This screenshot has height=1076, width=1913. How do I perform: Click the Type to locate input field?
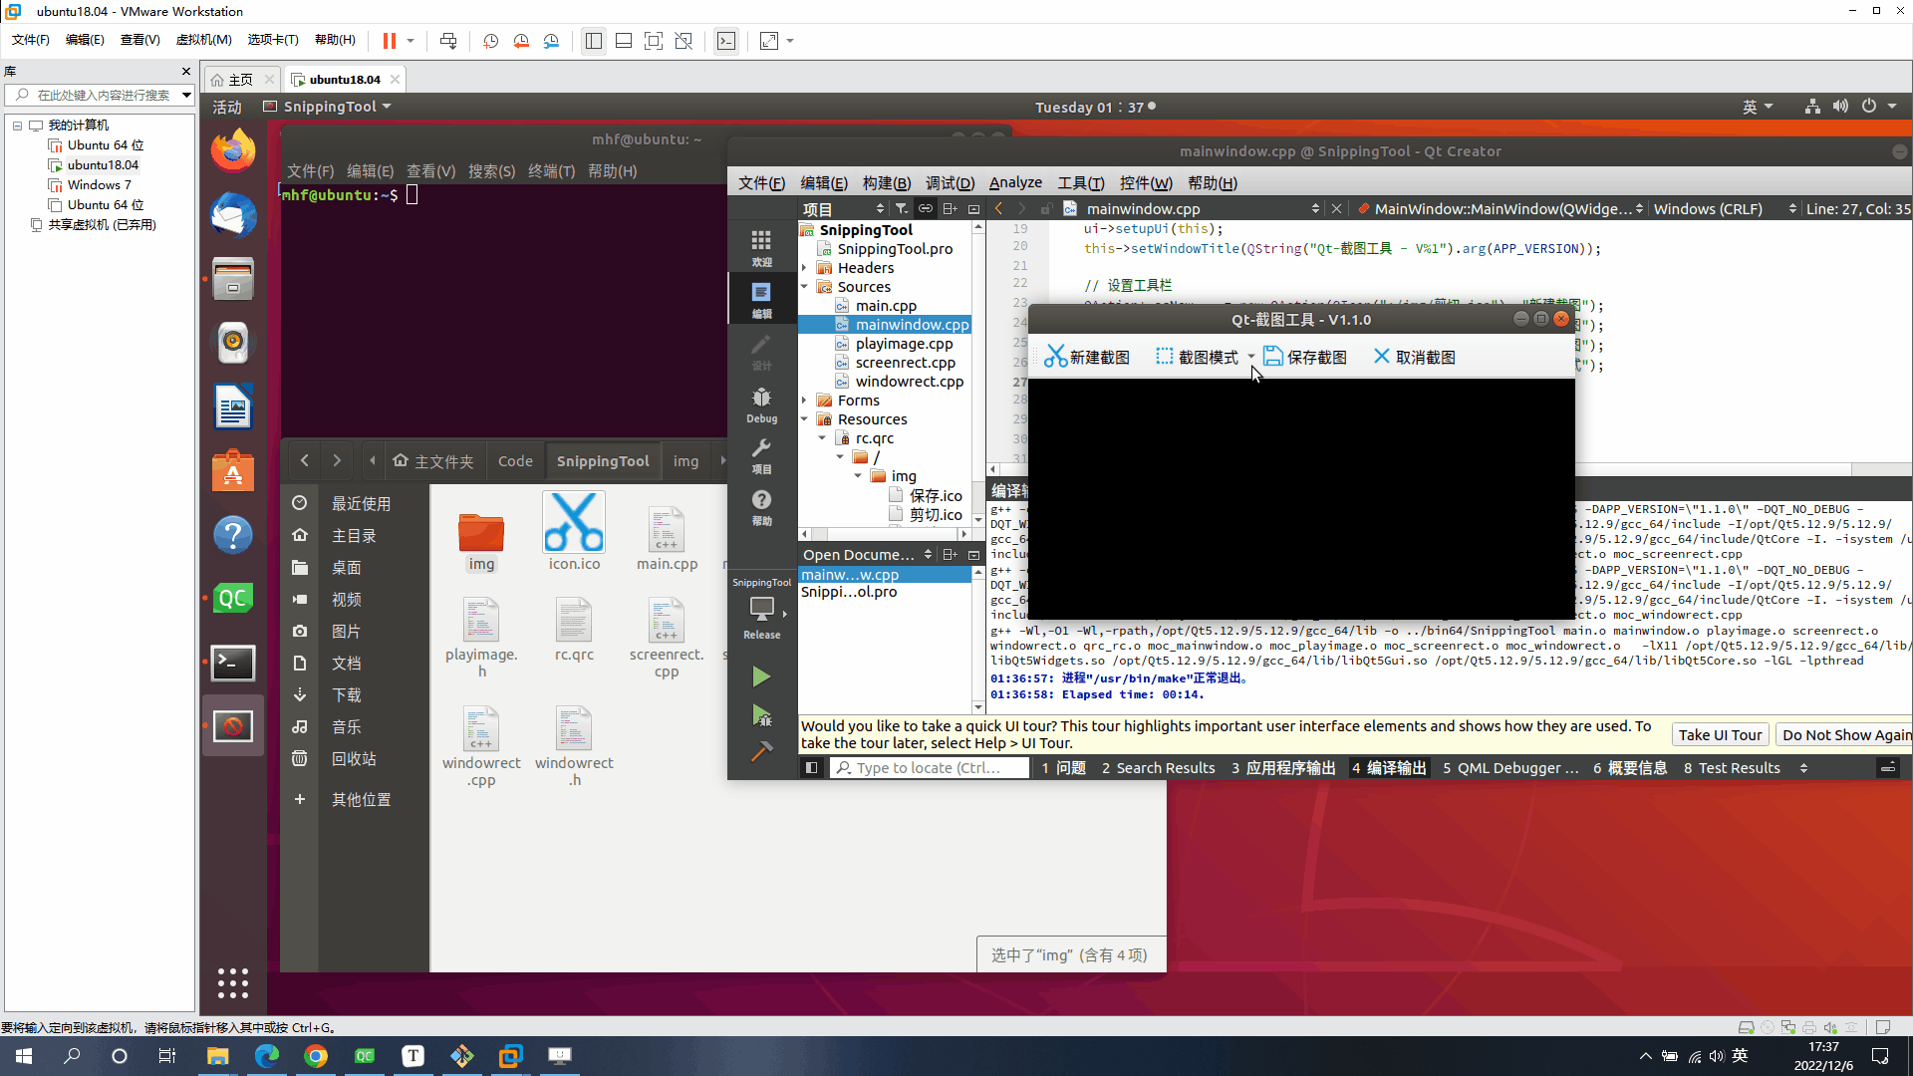click(930, 768)
